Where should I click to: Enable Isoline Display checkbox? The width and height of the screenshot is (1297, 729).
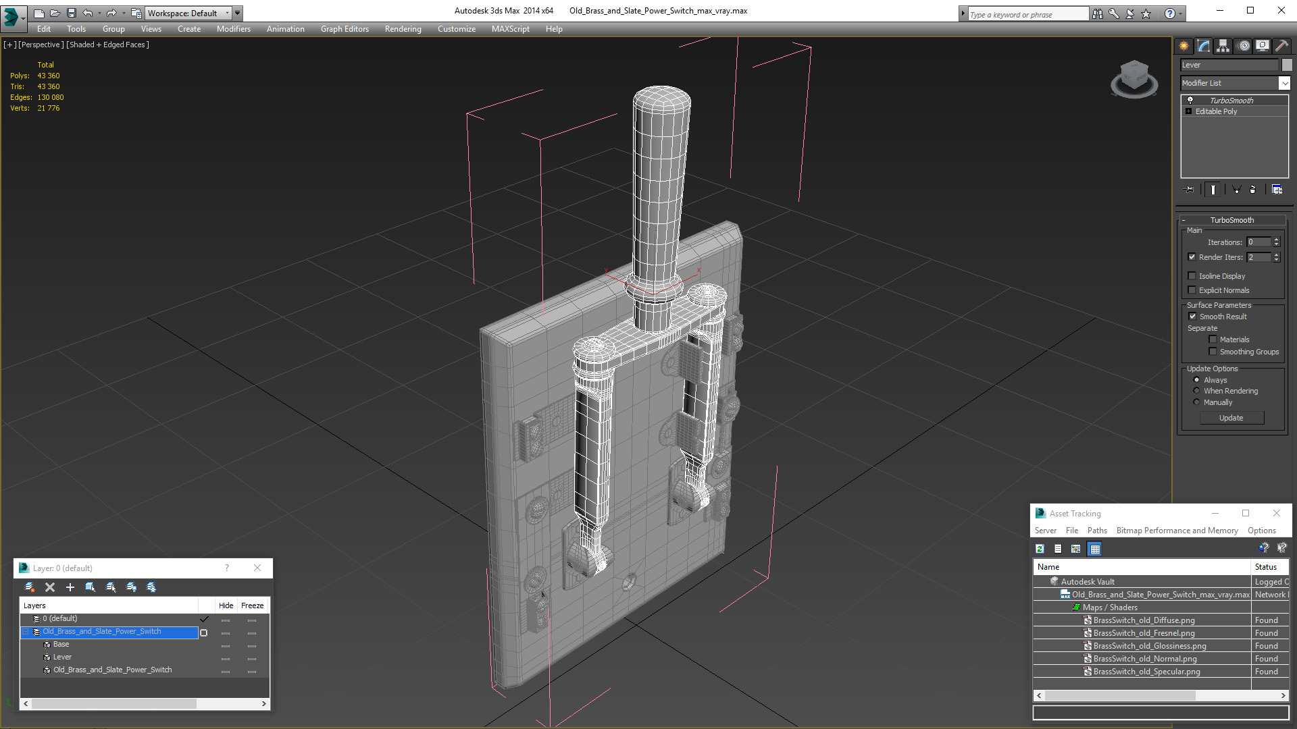[1192, 275]
